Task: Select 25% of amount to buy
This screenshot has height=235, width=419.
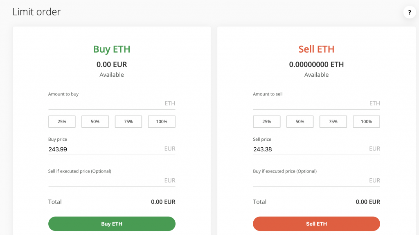Action: coord(62,122)
